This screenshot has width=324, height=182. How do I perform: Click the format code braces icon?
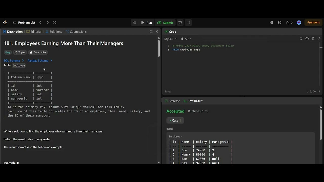(x=307, y=39)
